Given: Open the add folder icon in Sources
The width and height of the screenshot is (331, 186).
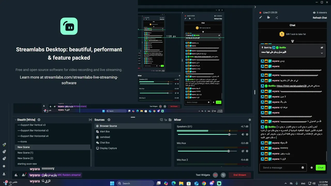Looking at the screenshot, I should (170, 120).
